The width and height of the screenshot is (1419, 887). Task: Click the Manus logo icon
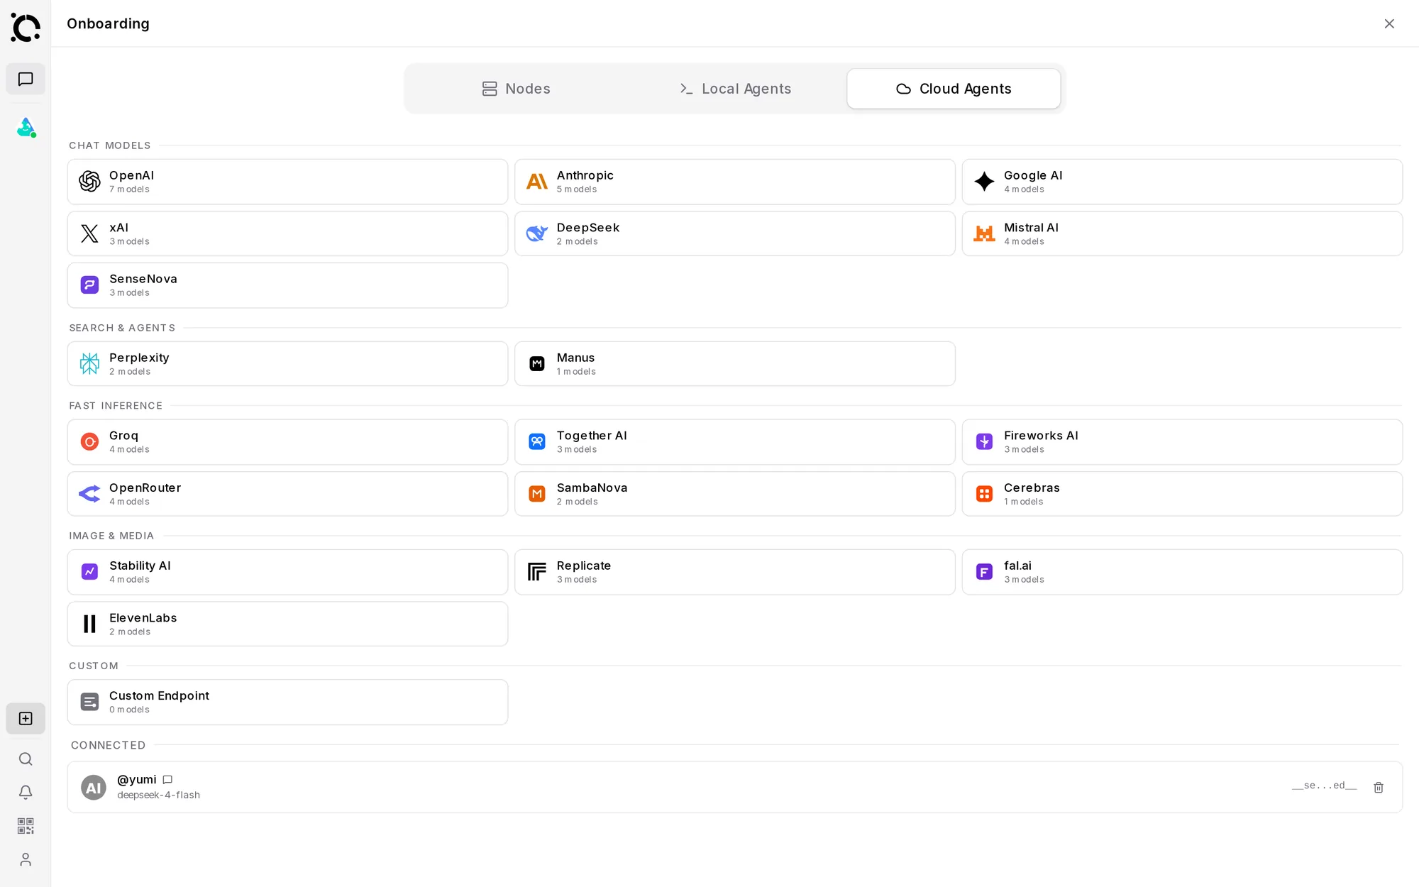click(x=537, y=364)
